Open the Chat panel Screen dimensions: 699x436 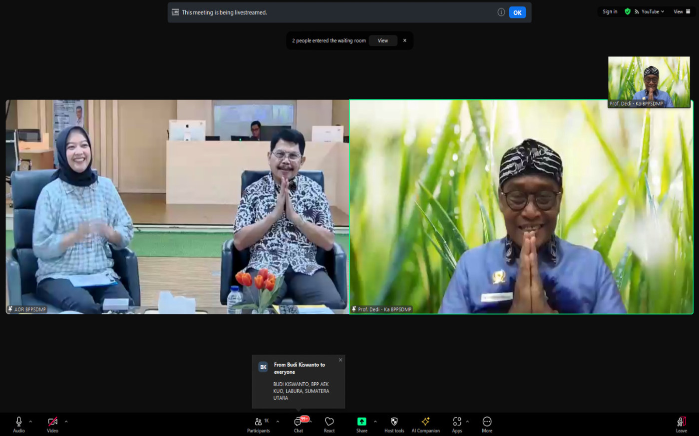299,424
